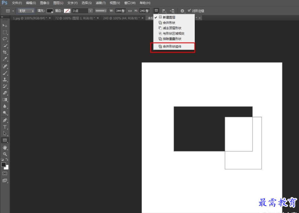Viewport: 299px width, 213px height.
Task: Swap foreground and background colors
Action: [x=7, y=159]
